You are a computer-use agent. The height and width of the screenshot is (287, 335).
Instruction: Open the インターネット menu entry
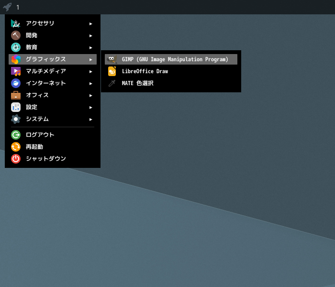click(53, 83)
